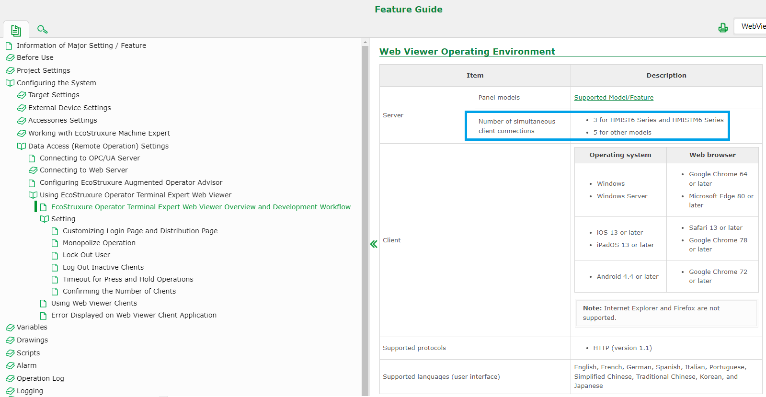This screenshot has width=766, height=397.
Task: Select Before Use topic text
Action: tap(35, 57)
